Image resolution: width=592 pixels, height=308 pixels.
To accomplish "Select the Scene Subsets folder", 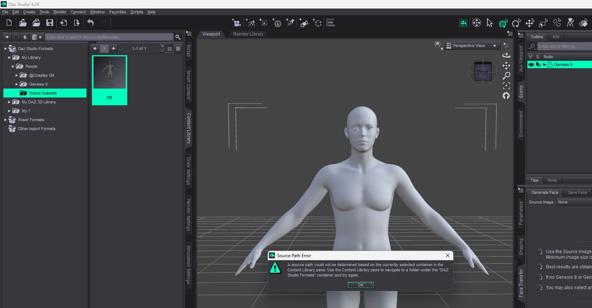I will pyautogui.click(x=45, y=93).
